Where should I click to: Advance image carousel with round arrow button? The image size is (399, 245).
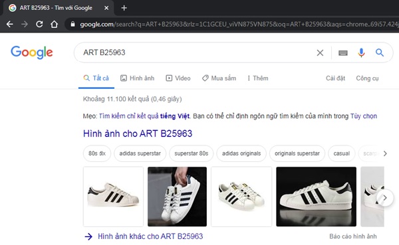pyautogui.click(x=385, y=198)
